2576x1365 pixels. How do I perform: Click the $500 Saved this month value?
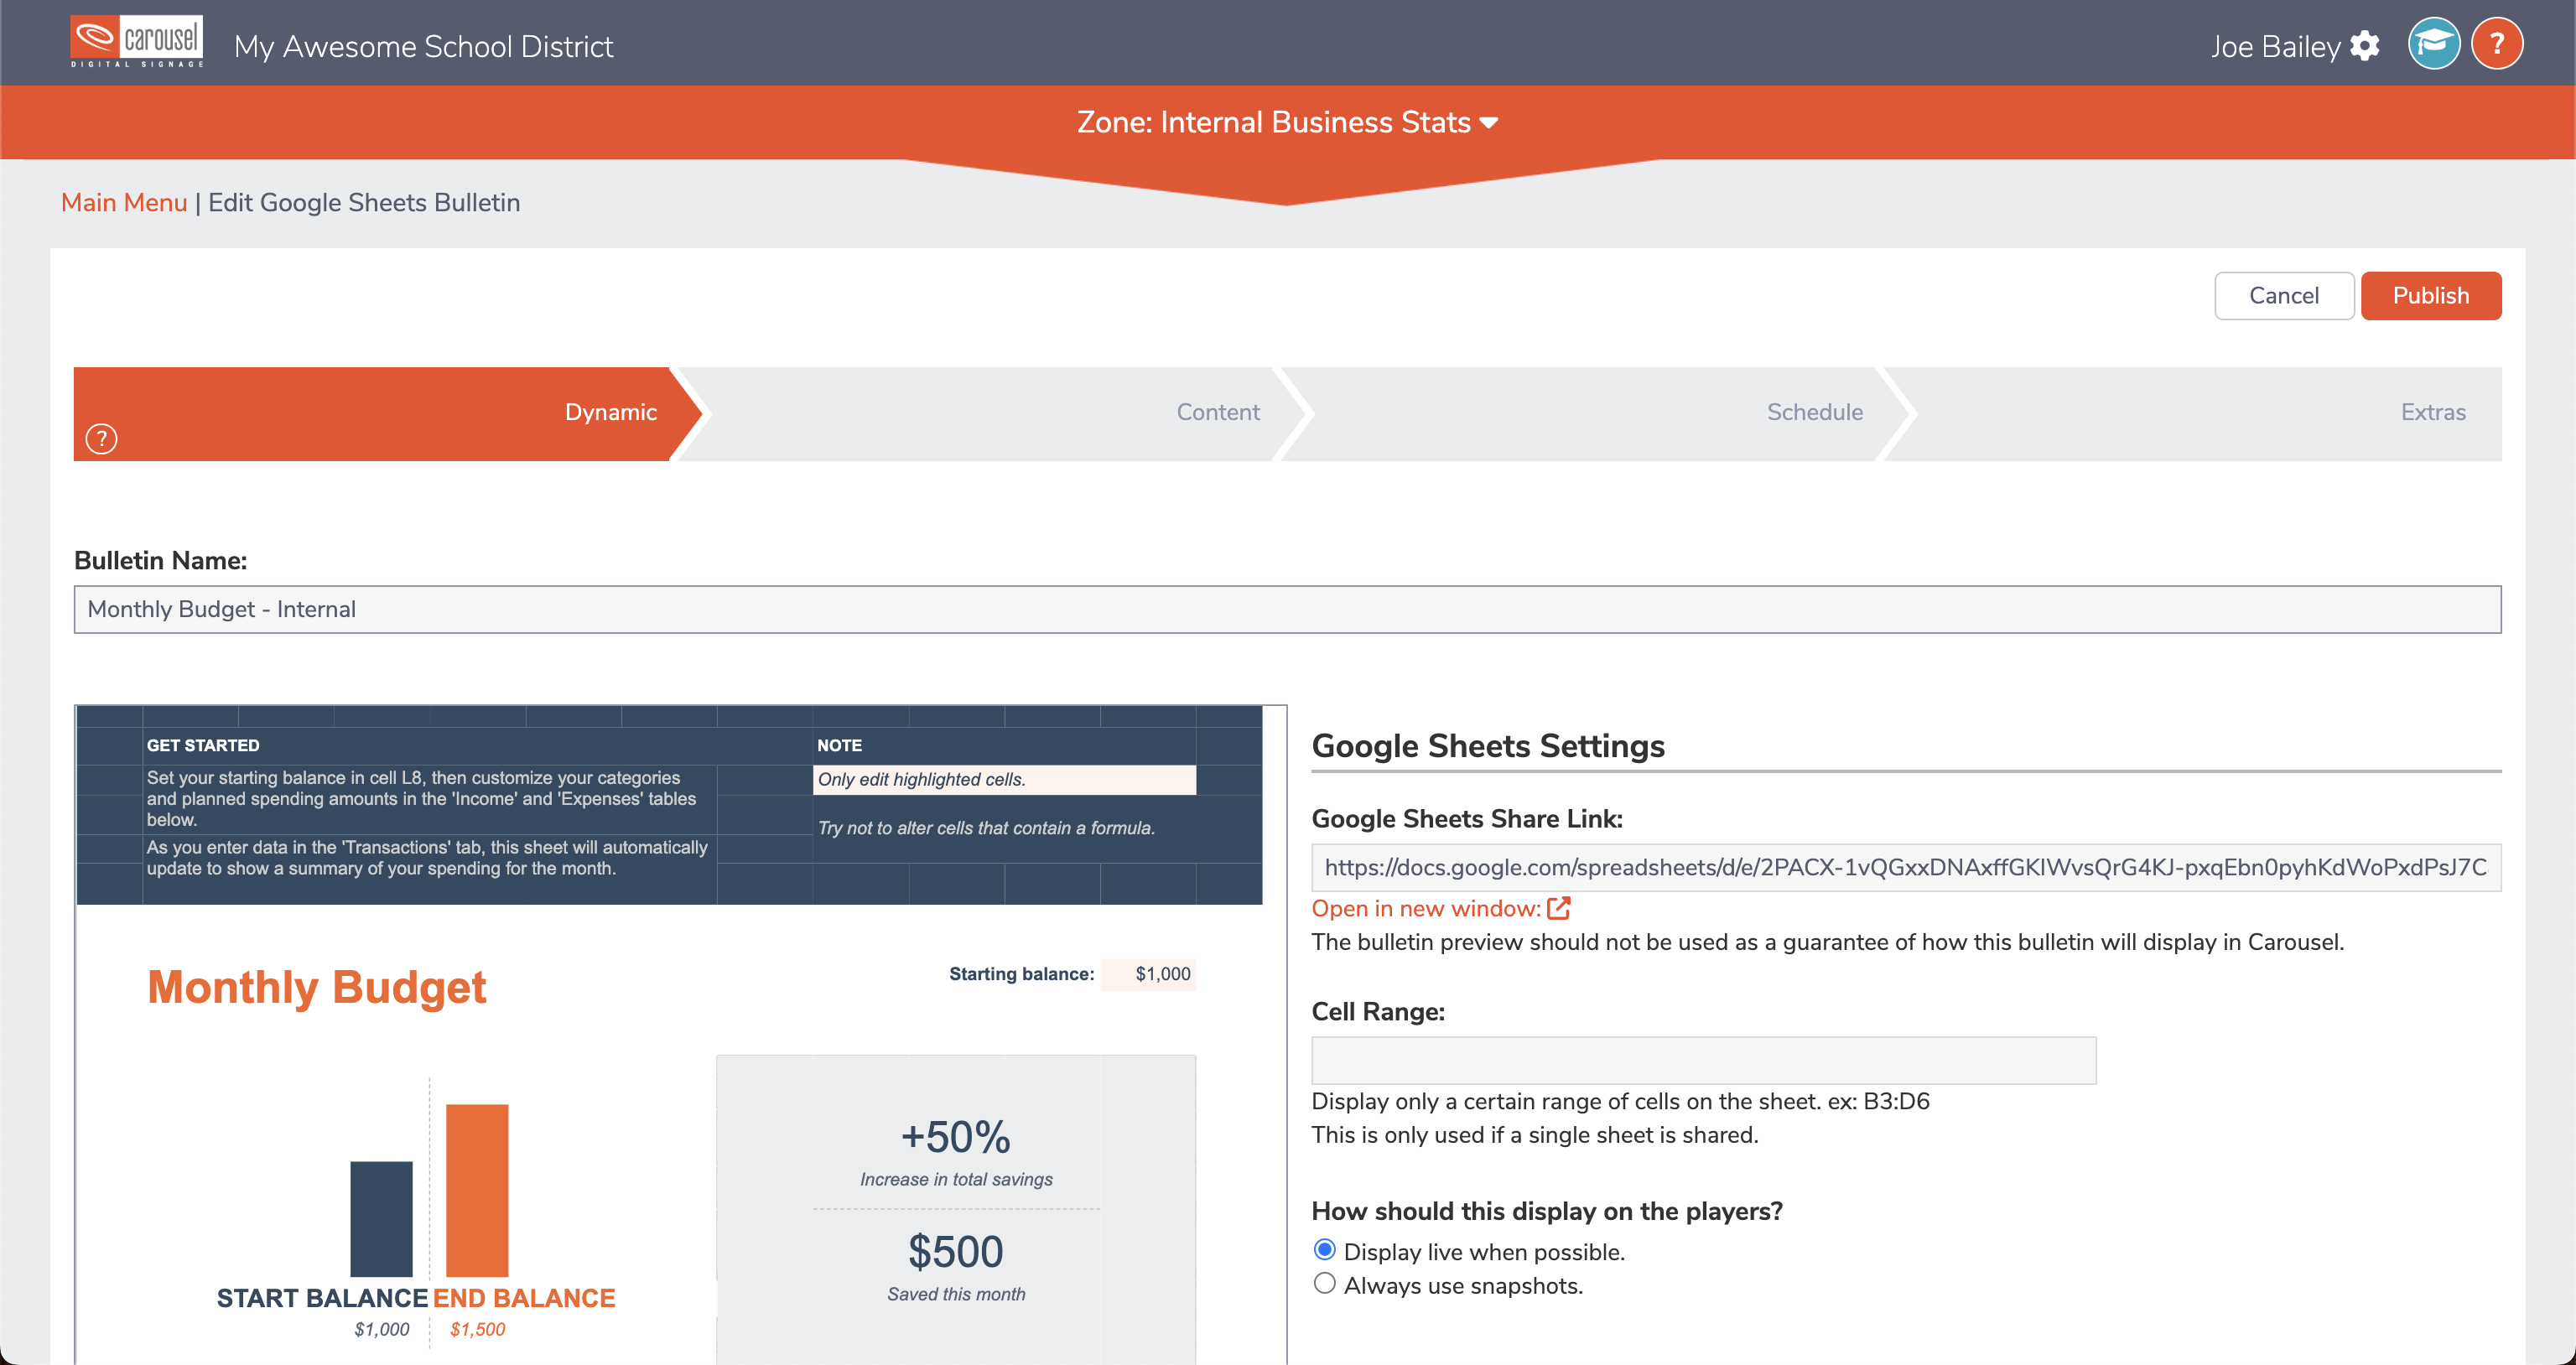point(955,1252)
